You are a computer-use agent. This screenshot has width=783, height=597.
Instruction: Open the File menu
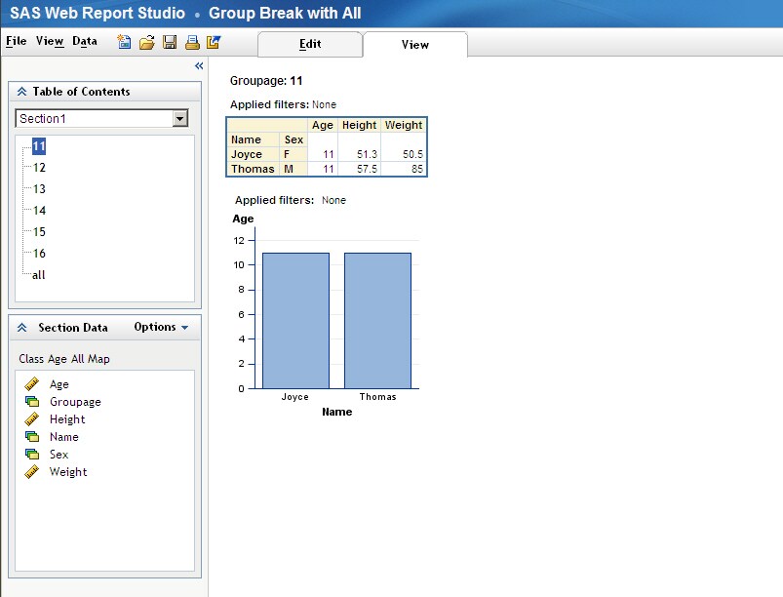pyautogui.click(x=16, y=42)
